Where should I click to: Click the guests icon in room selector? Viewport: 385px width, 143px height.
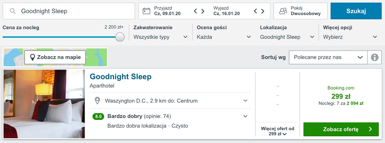coord(283,11)
